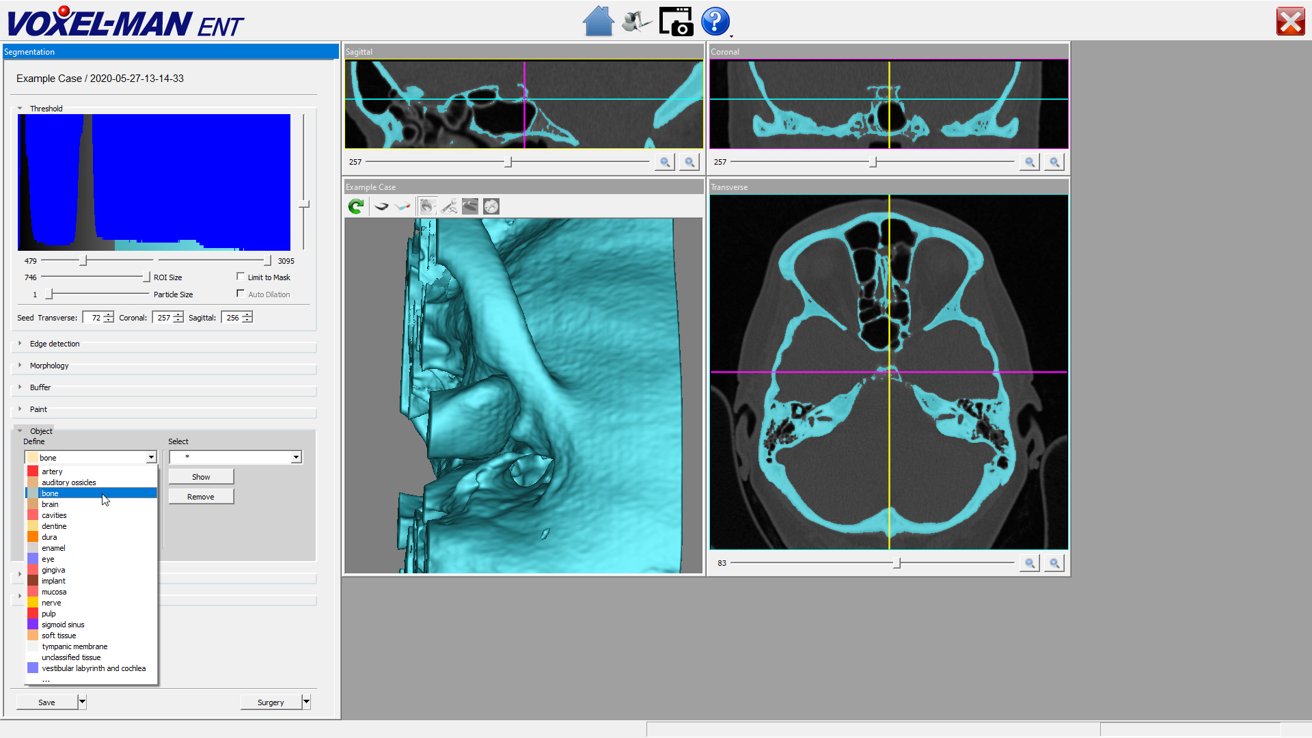The image size is (1312, 738).
Task: Click the Show button
Action: (x=201, y=477)
